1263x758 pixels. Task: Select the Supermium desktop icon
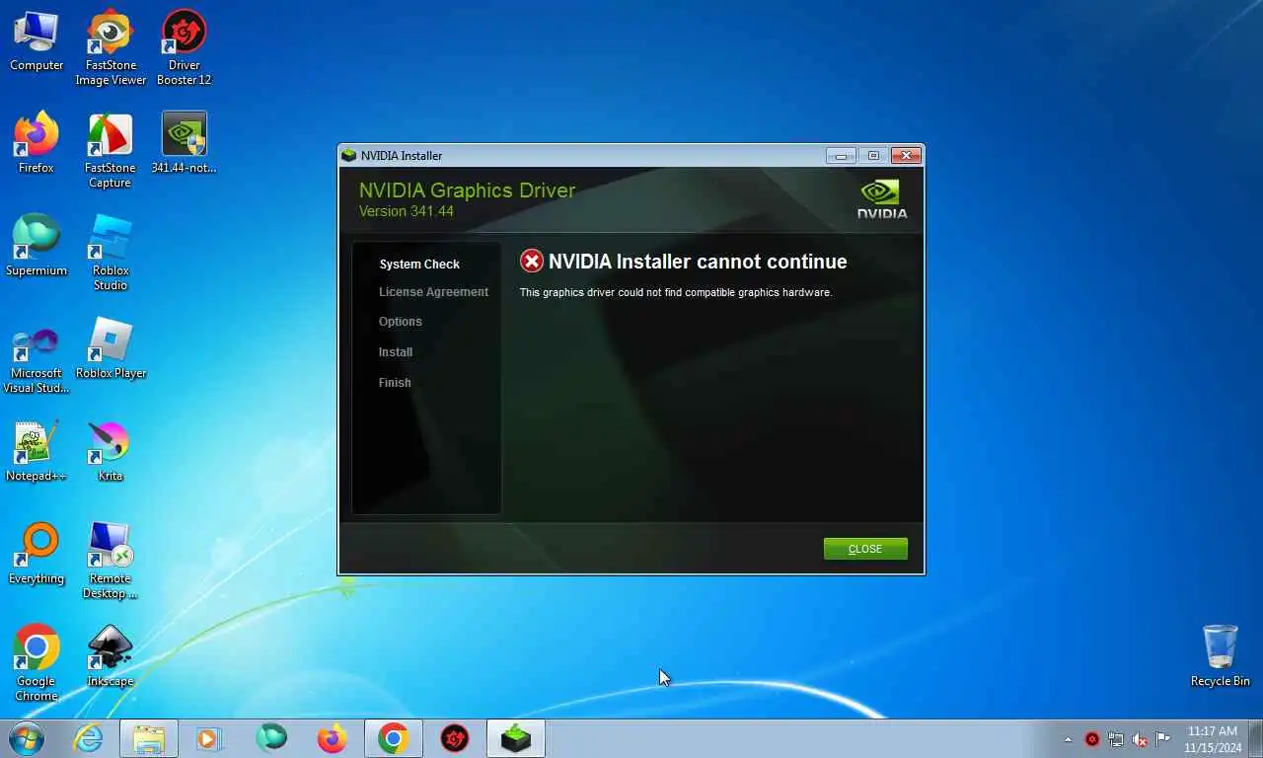pos(37,247)
